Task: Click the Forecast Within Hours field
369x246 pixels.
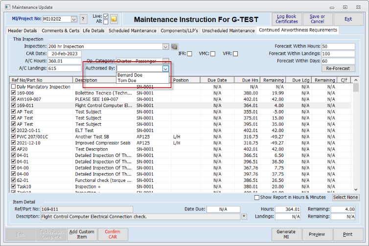Action: pos(338,46)
